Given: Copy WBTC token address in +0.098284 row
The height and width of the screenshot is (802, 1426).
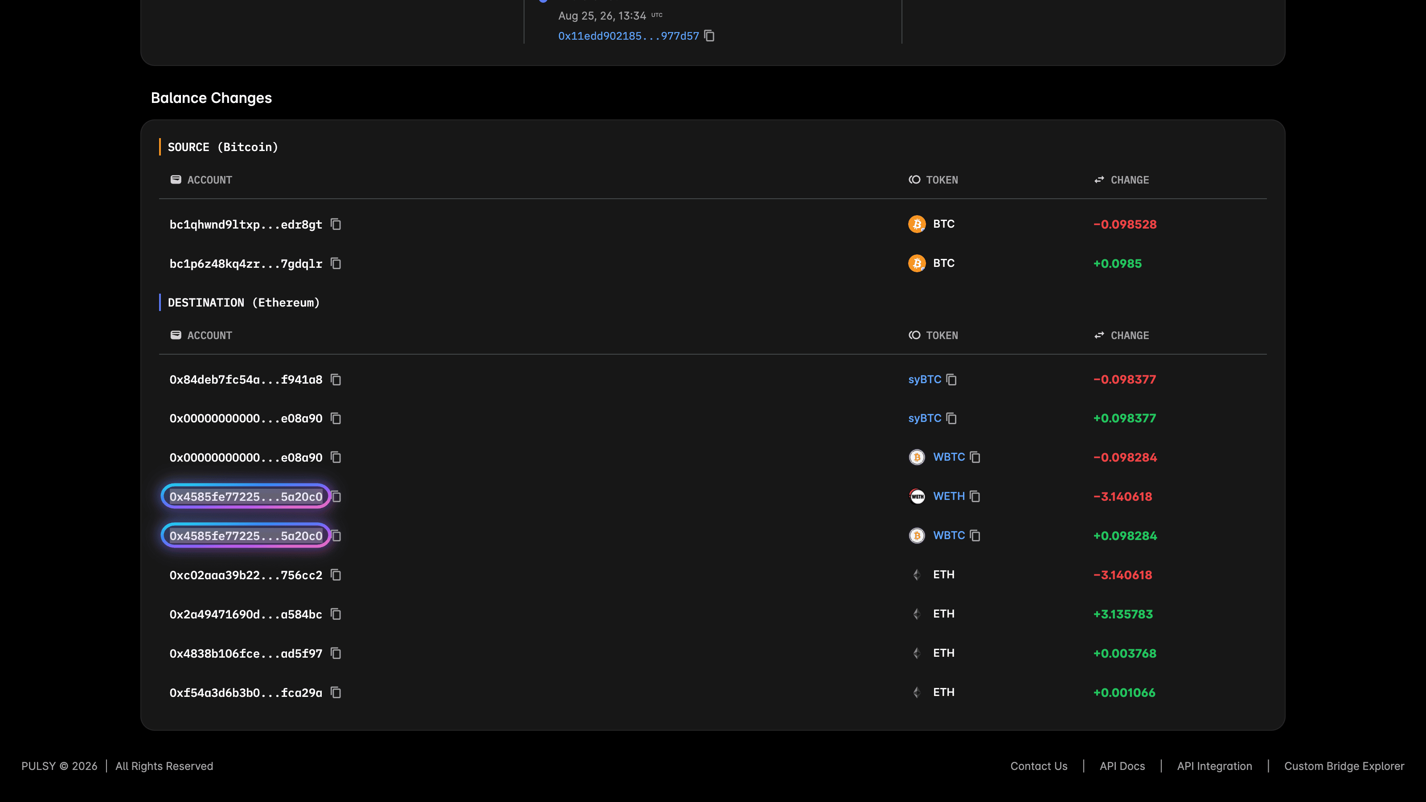Looking at the screenshot, I should click(x=975, y=536).
